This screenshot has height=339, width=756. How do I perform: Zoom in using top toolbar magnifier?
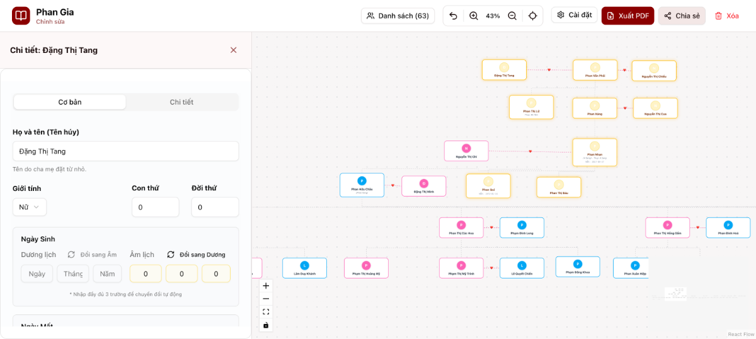474,16
